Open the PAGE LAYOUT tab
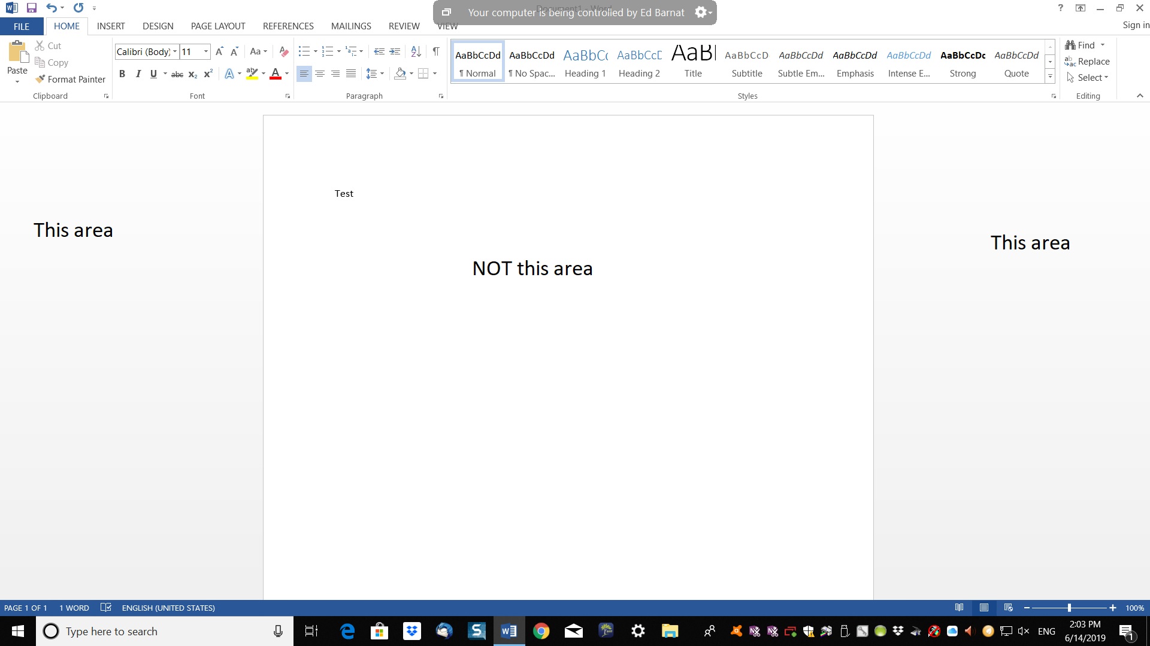The image size is (1150, 646). pyautogui.click(x=218, y=26)
